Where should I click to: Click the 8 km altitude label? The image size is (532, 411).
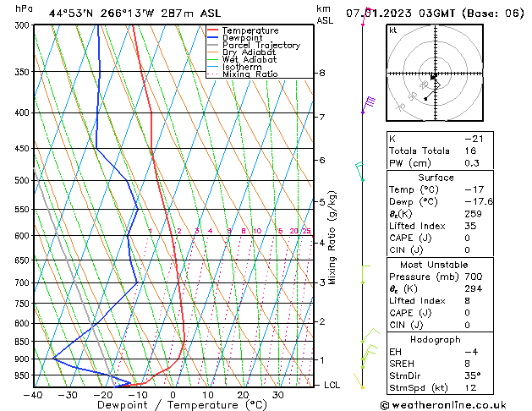321,74
